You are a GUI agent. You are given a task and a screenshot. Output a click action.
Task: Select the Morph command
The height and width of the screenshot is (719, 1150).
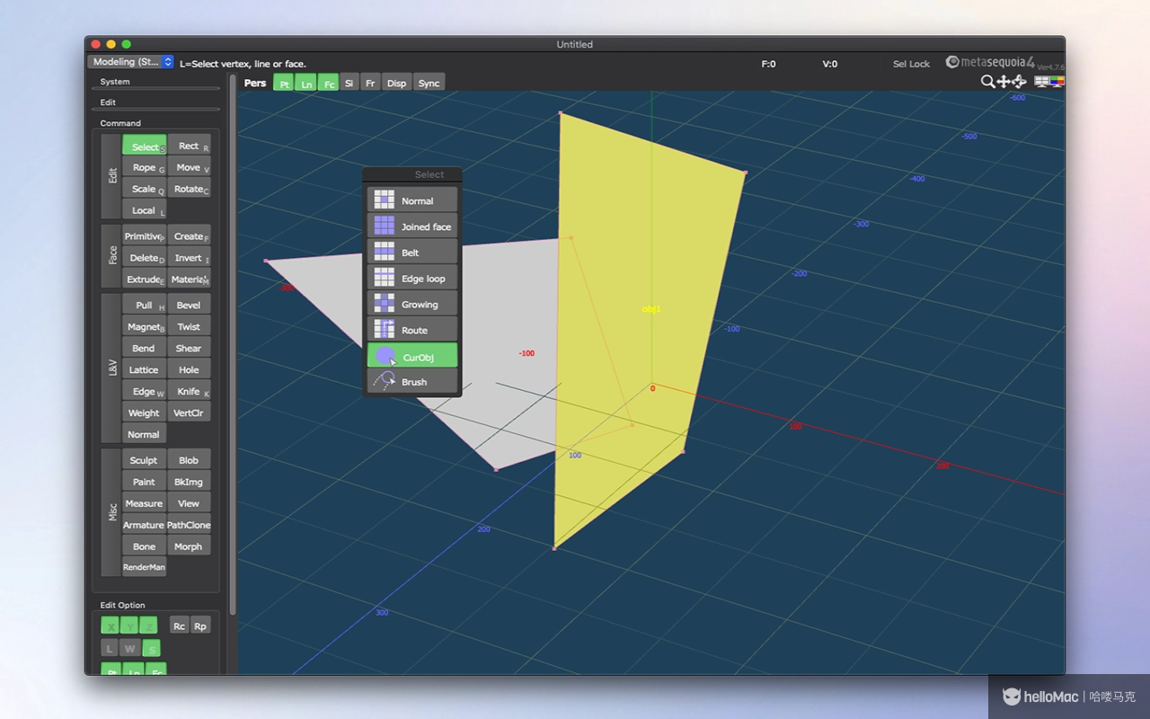(x=189, y=546)
